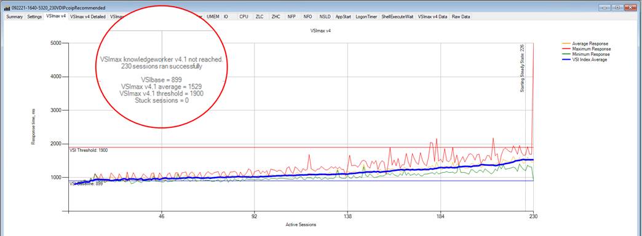The image size is (642, 236).
Task: Click the application icon in title bar
Action: click(x=7, y=8)
